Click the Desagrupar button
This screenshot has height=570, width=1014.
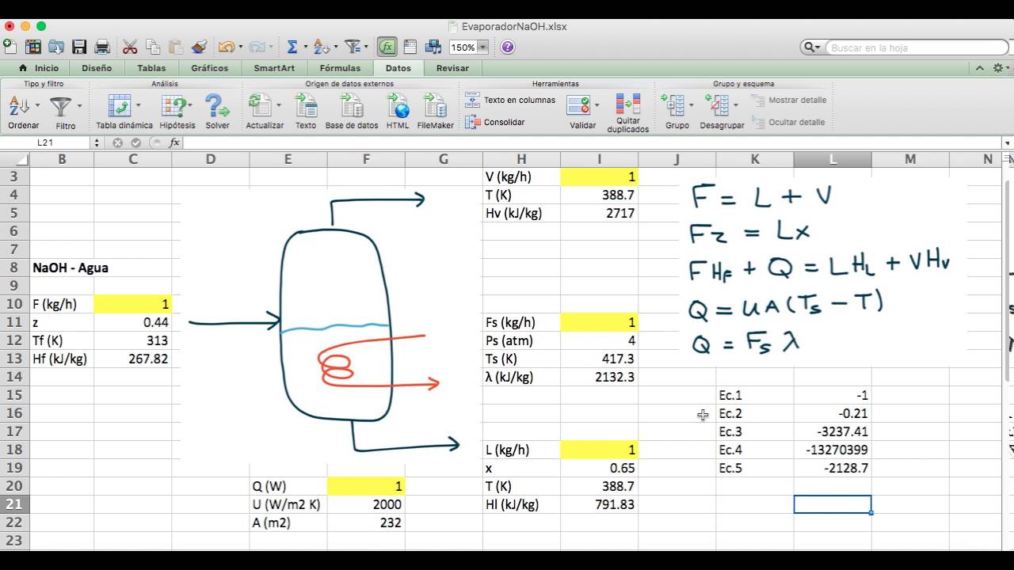click(722, 112)
